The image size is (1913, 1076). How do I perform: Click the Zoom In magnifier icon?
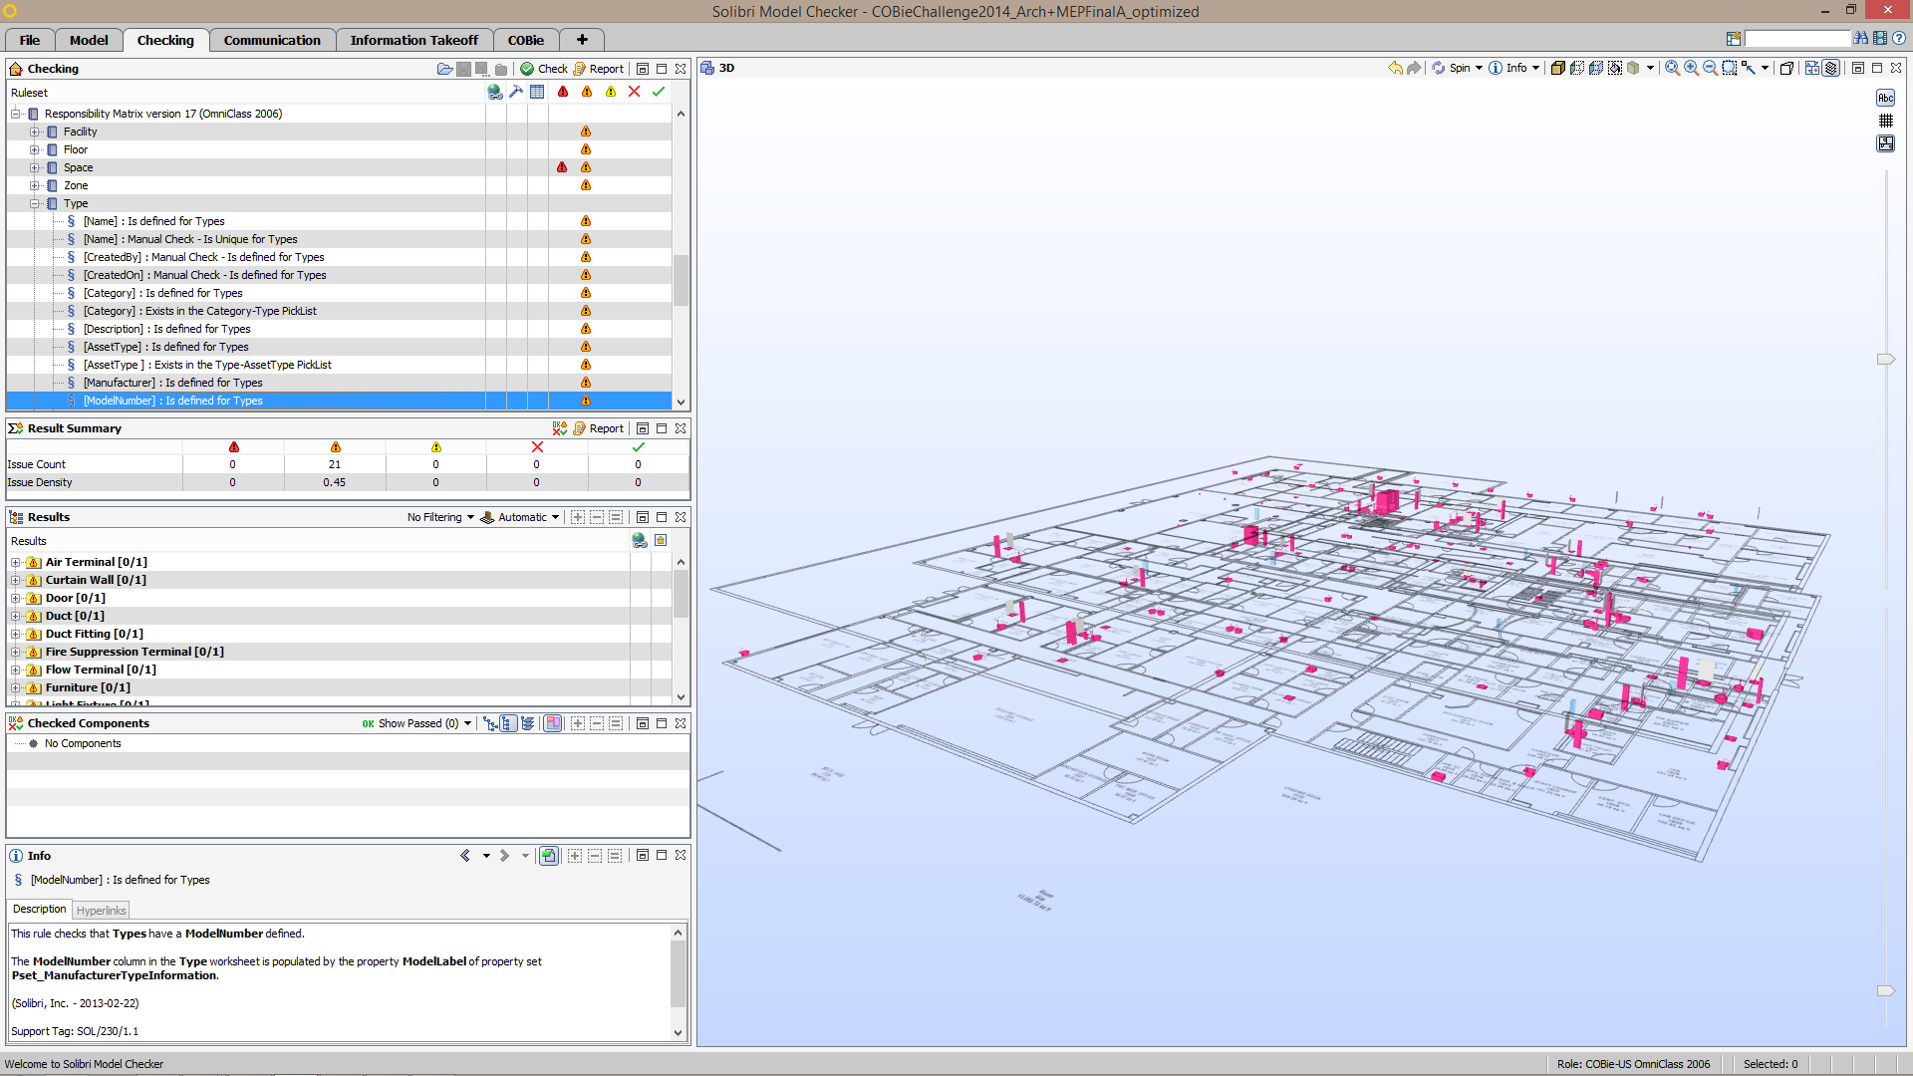tap(1691, 68)
